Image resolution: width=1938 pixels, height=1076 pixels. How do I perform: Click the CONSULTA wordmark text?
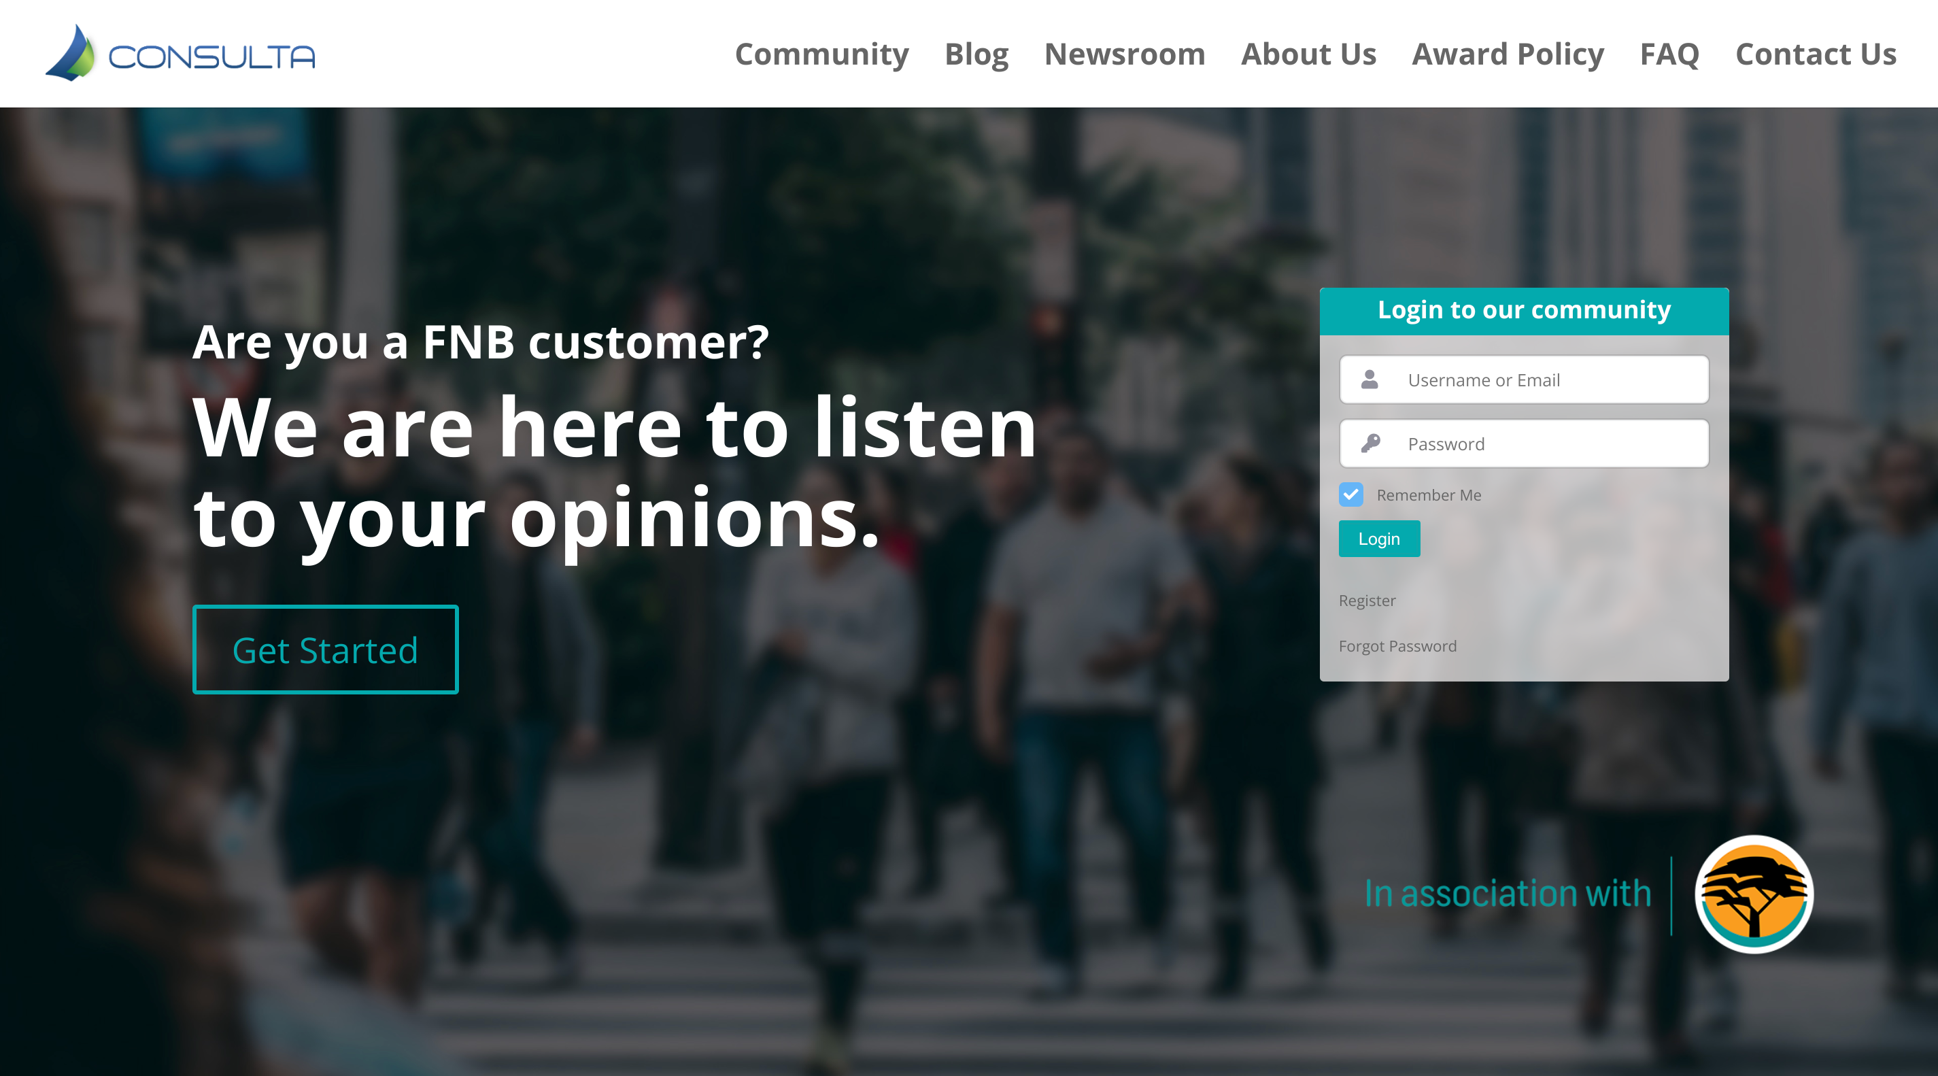pos(211,56)
